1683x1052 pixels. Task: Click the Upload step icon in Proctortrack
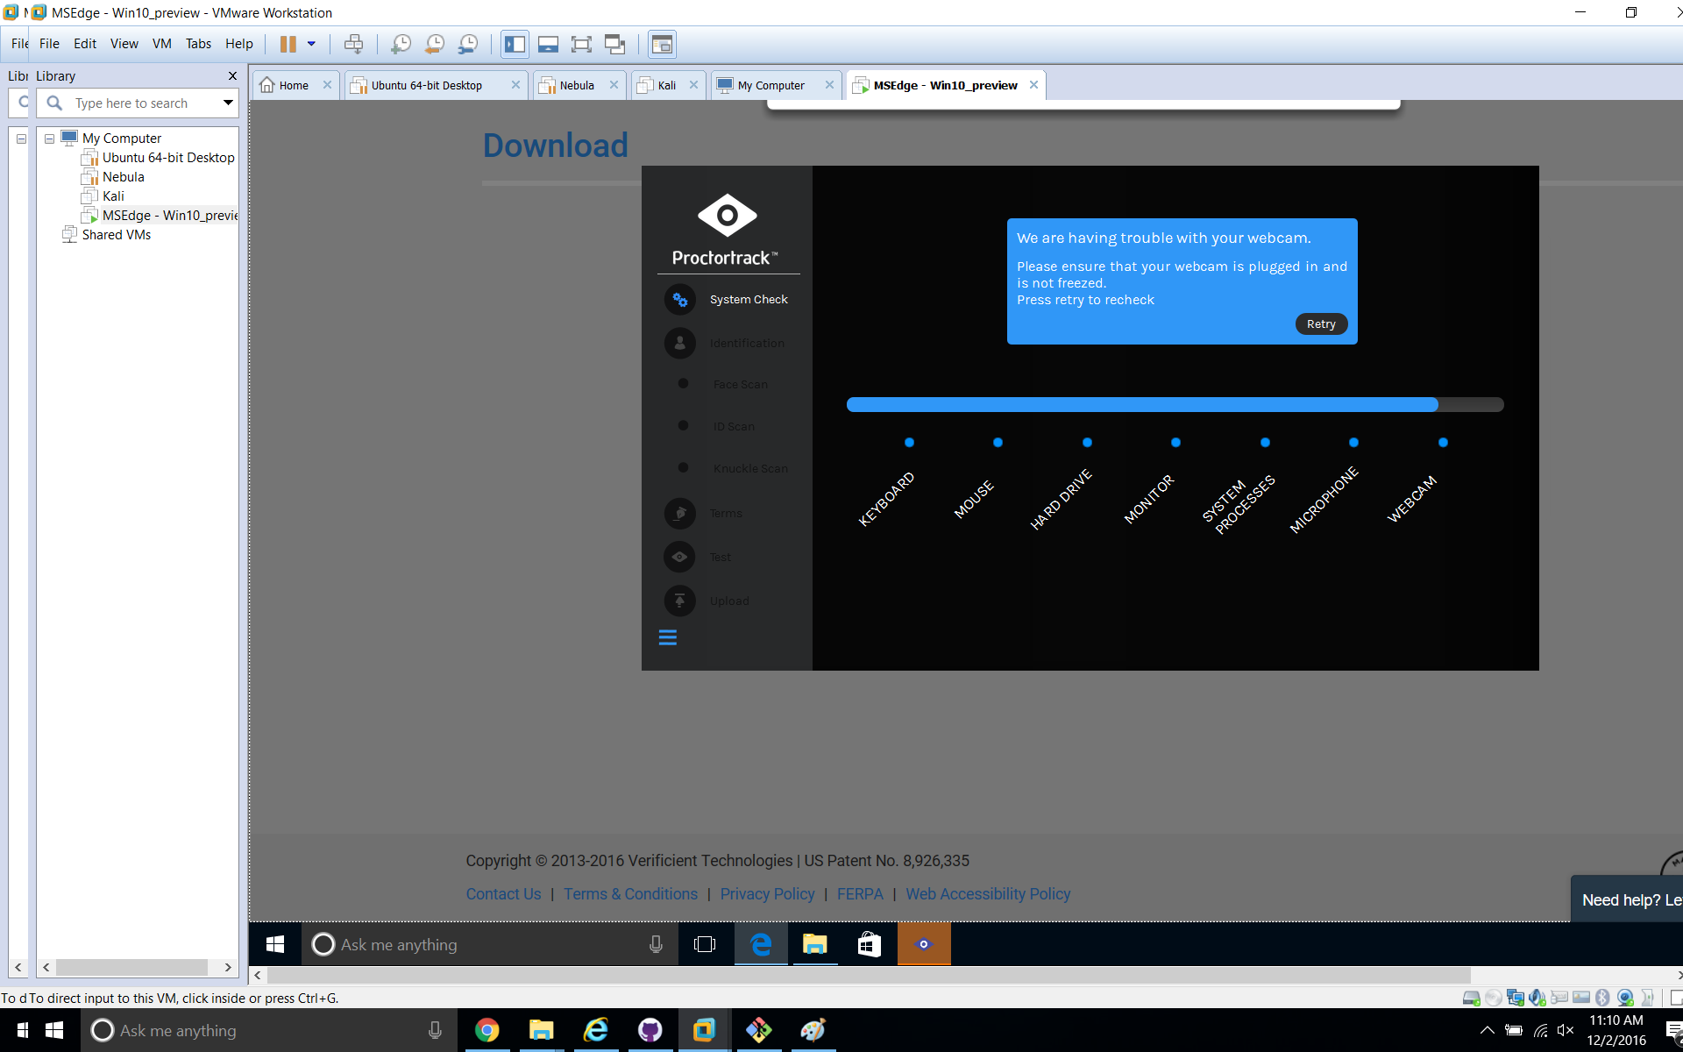[x=680, y=601]
